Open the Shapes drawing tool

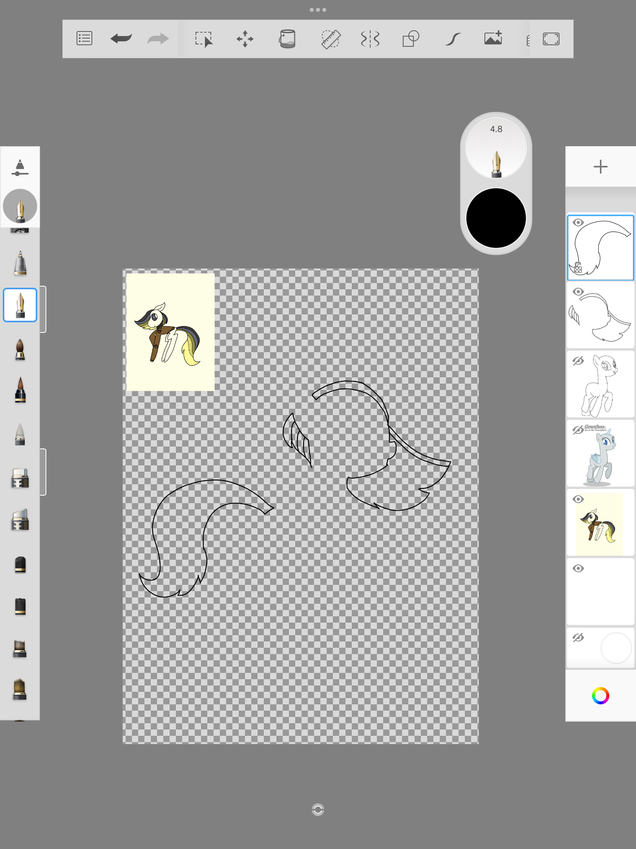[x=411, y=39]
